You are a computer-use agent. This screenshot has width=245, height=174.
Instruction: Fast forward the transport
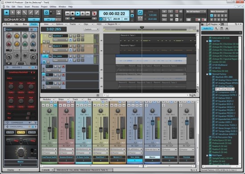pyautogui.click(x=88, y=14)
